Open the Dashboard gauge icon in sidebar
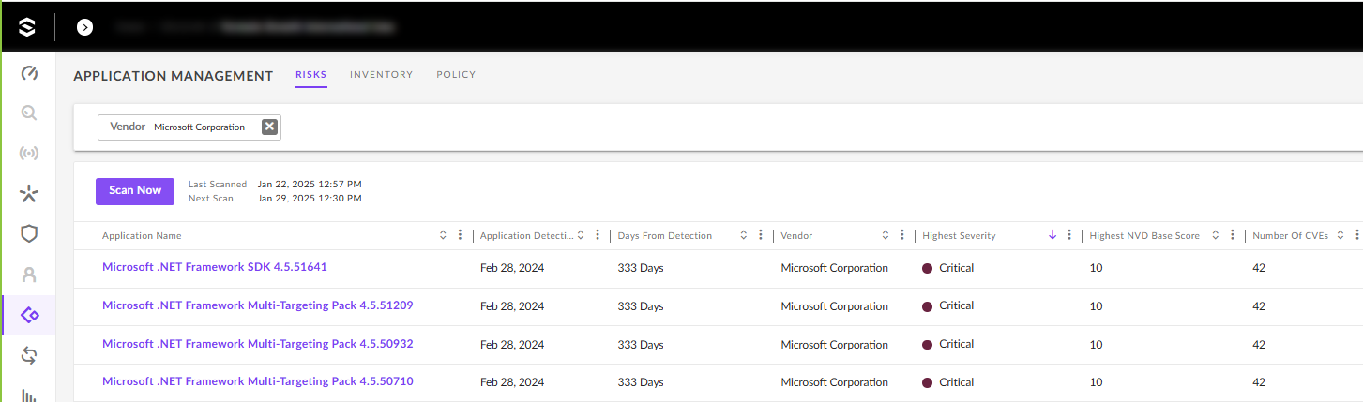1363x402 pixels. click(x=29, y=73)
